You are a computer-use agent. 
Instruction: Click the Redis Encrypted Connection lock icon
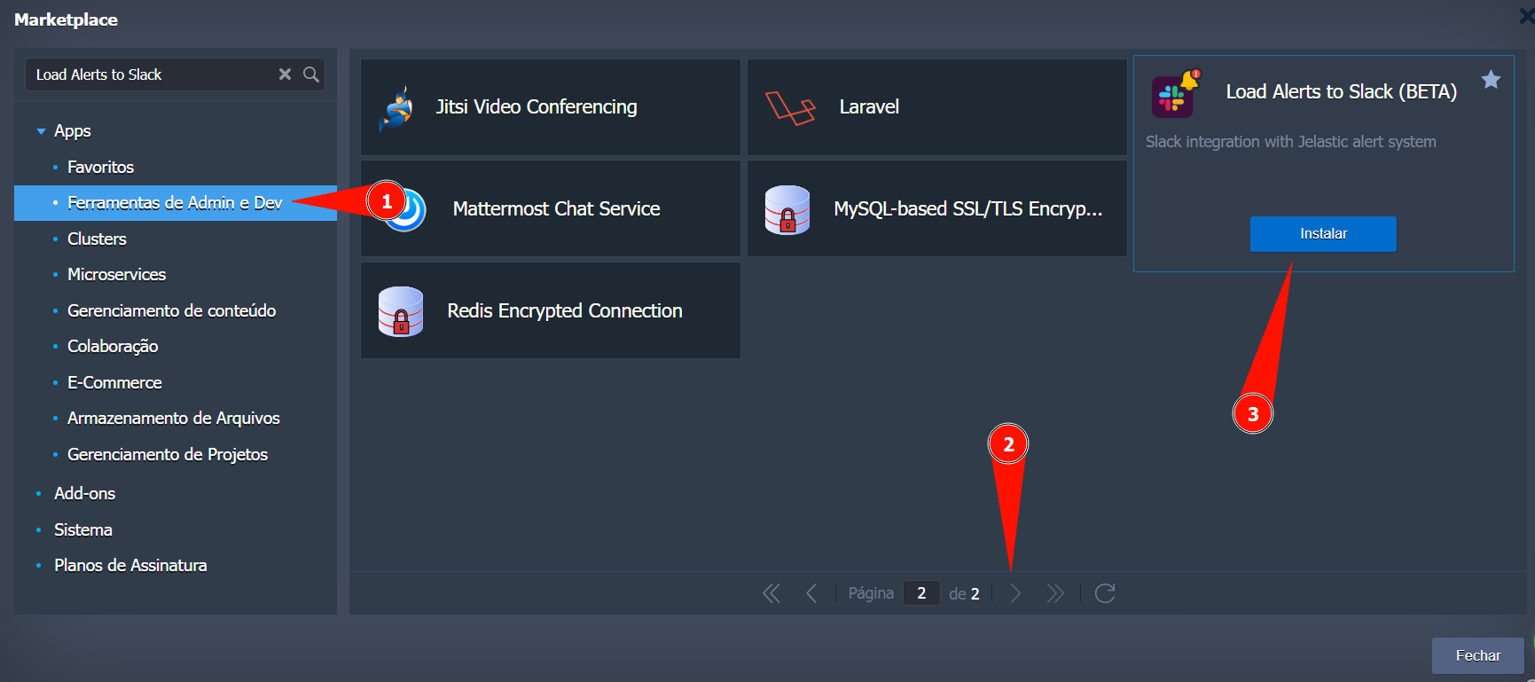pos(401,311)
